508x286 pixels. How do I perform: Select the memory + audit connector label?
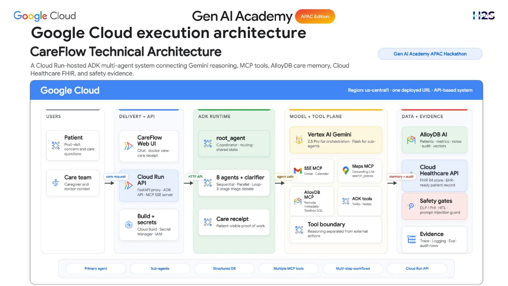[401, 177]
